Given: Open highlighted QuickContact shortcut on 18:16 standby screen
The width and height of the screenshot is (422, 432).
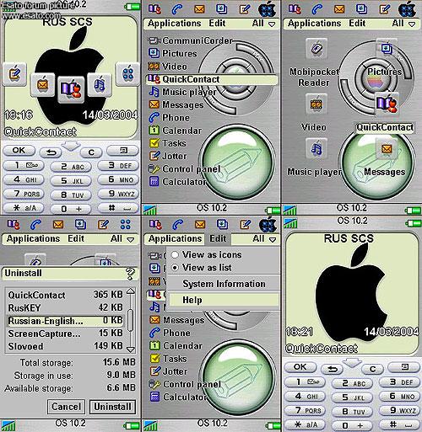Looking at the screenshot, I should click(71, 89).
